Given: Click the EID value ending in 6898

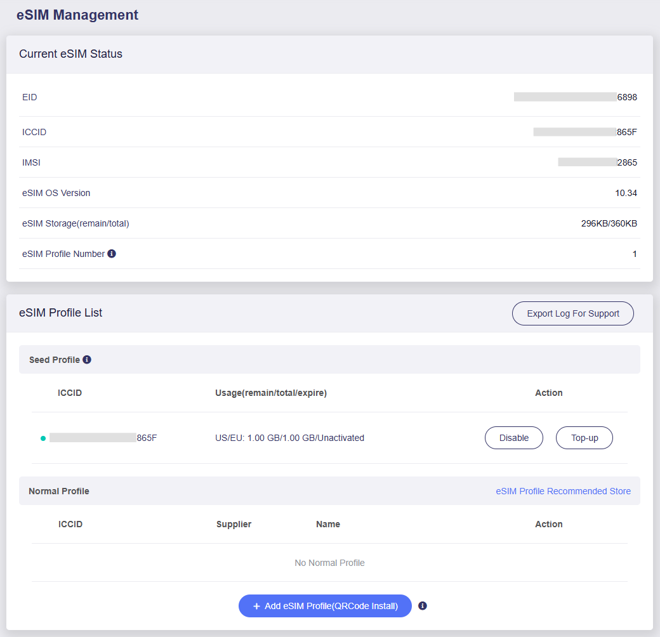Looking at the screenshot, I should [575, 97].
